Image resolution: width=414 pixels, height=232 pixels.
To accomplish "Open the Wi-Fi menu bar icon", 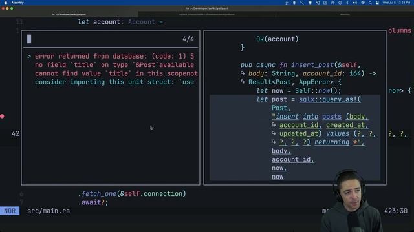I will click(x=363, y=3).
